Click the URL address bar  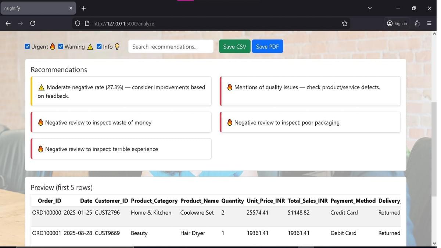(x=213, y=24)
